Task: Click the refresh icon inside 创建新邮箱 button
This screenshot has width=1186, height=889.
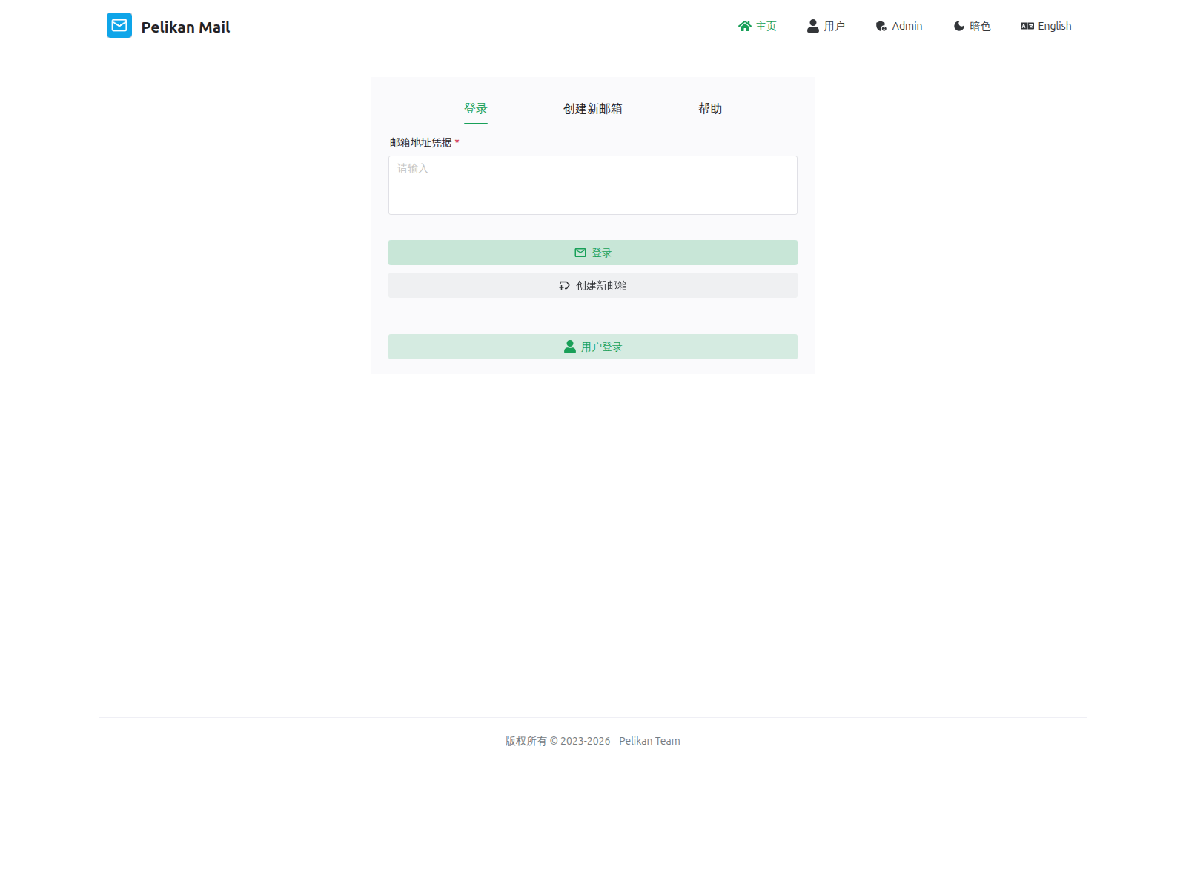Action: tap(563, 284)
